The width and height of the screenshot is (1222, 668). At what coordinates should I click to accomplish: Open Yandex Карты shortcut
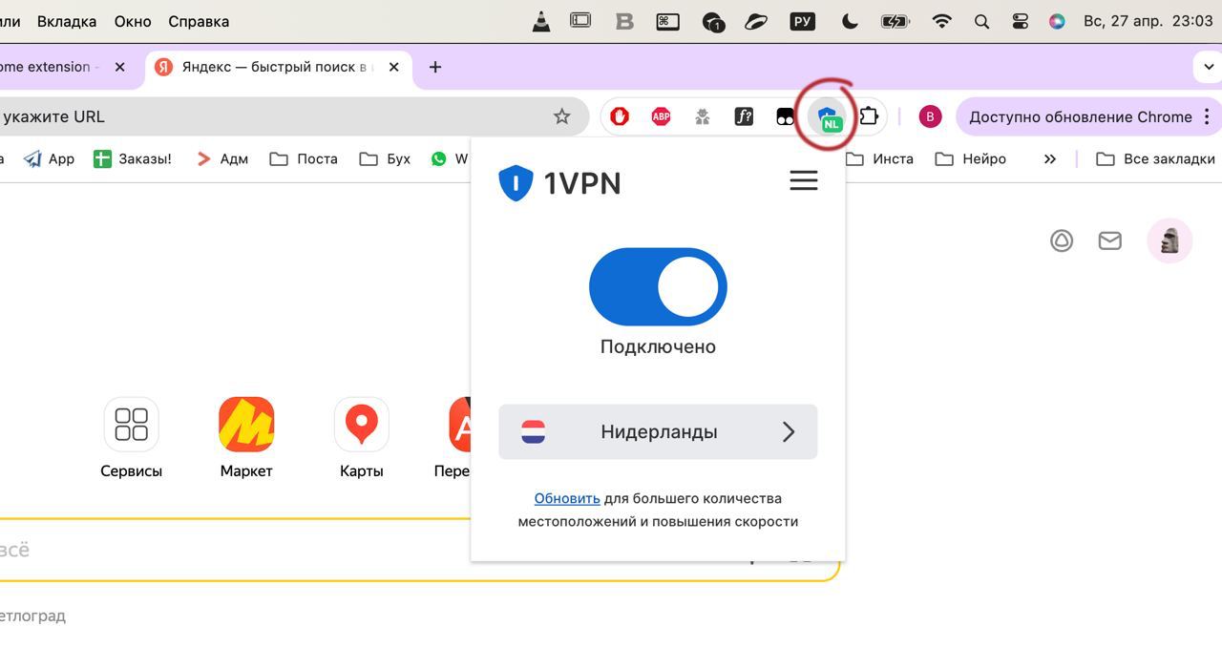(x=361, y=425)
